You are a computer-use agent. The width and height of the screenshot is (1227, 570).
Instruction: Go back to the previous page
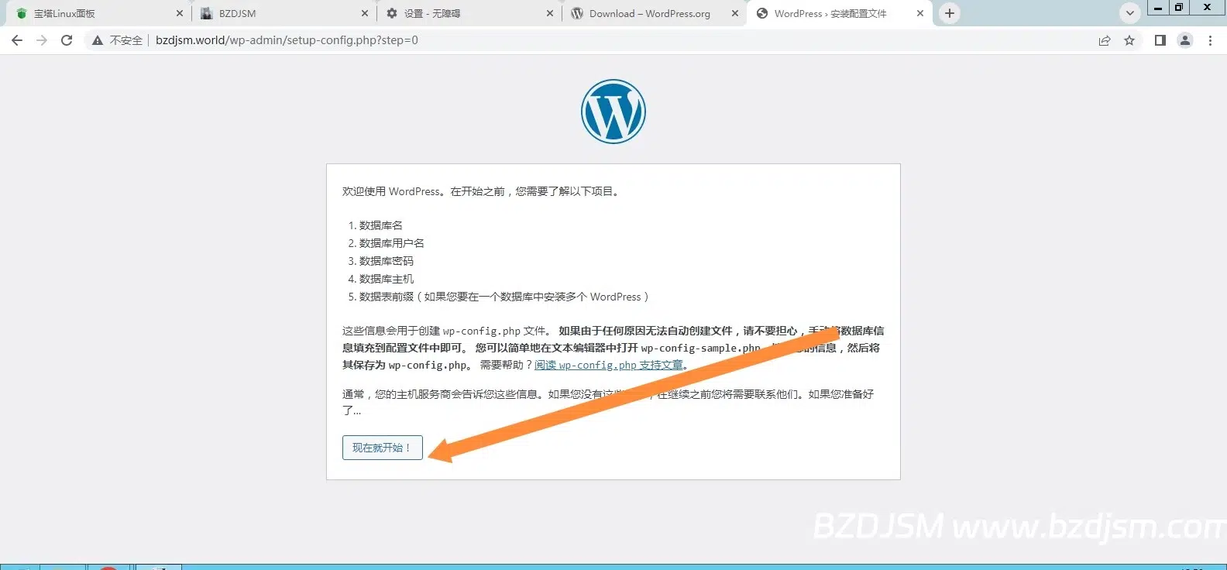(17, 40)
